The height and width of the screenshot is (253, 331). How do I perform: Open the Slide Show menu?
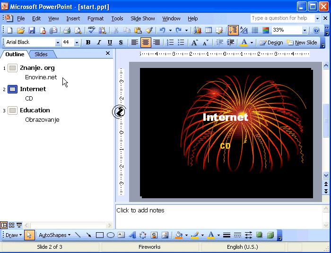[143, 18]
